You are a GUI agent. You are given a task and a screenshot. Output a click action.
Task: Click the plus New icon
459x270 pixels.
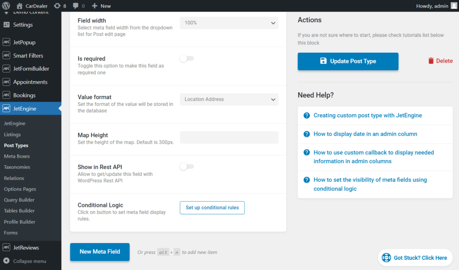pos(94,6)
